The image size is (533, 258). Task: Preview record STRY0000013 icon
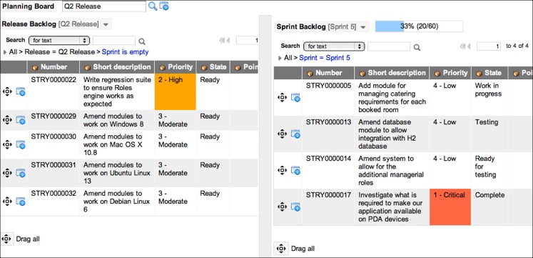click(x=295, y=134)
